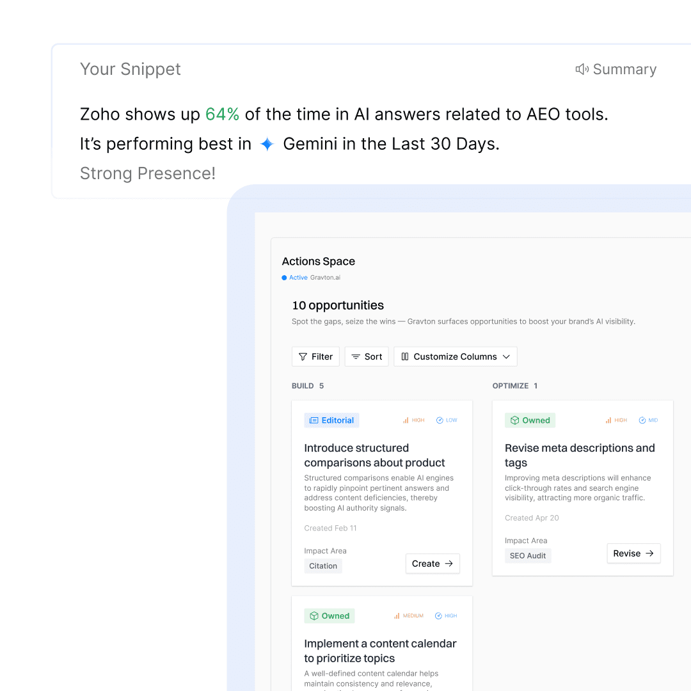Click the SEO Audit impact area chip
This screenshot has width=691, height=691.
pyautogui.click(x=527, y=556)
